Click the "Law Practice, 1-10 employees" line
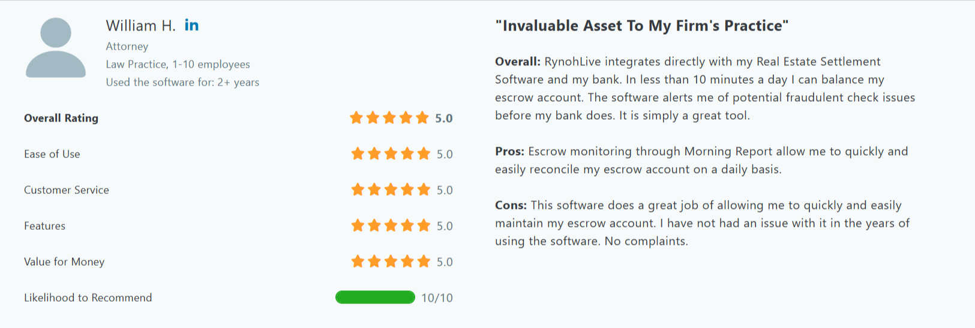Image resolution: width=975 pixels, height=328 pixels. 178,64
